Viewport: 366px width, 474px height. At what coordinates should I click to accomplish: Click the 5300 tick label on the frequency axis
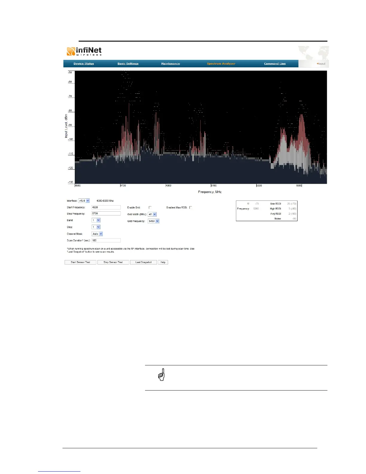[x=259, y=186]
